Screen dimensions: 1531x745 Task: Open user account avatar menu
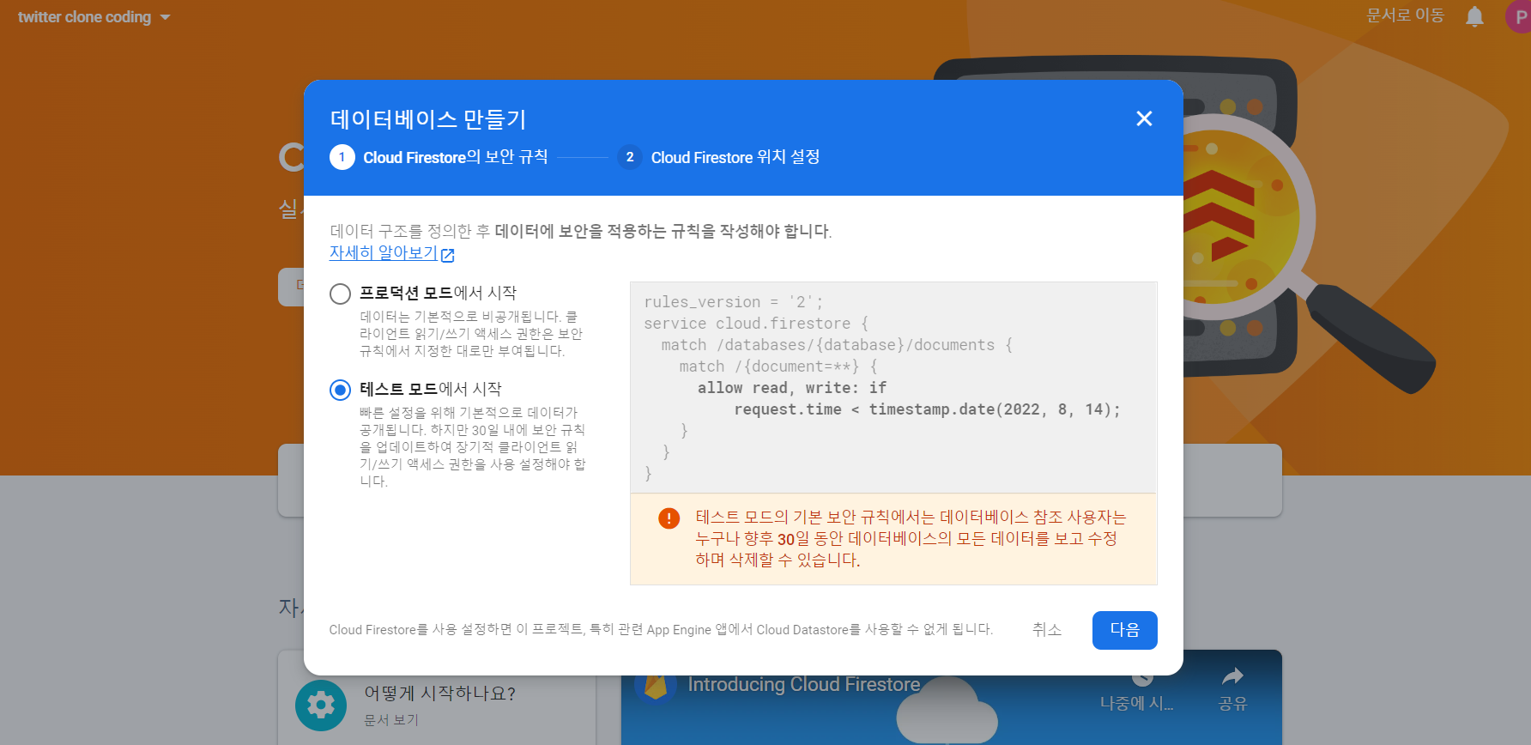(1519, 16)
